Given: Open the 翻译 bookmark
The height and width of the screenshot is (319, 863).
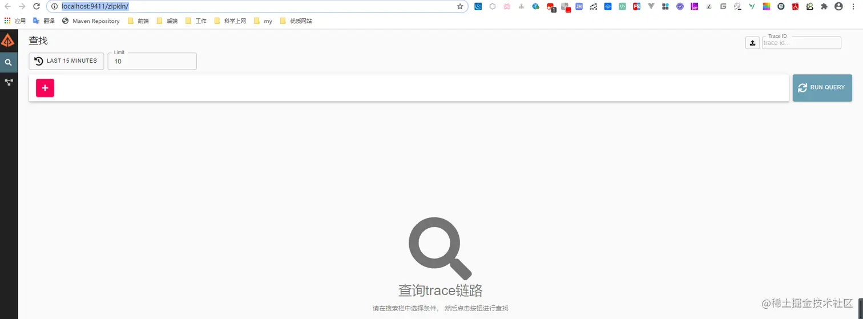Looking at the screenshot, I should (x=43, y=21).
